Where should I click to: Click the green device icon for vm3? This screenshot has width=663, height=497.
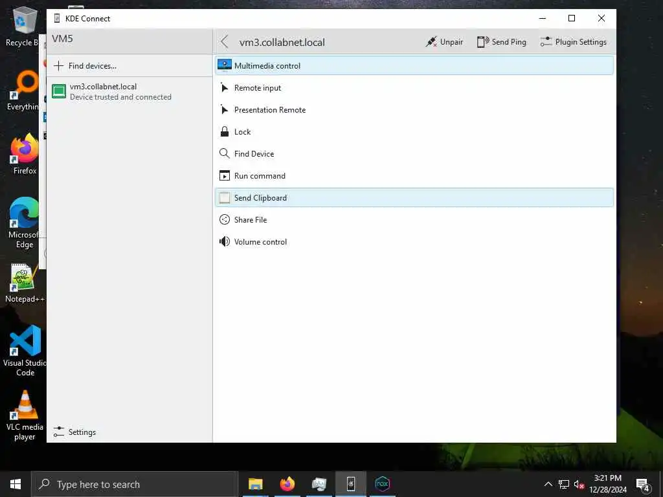click(59, 91)
